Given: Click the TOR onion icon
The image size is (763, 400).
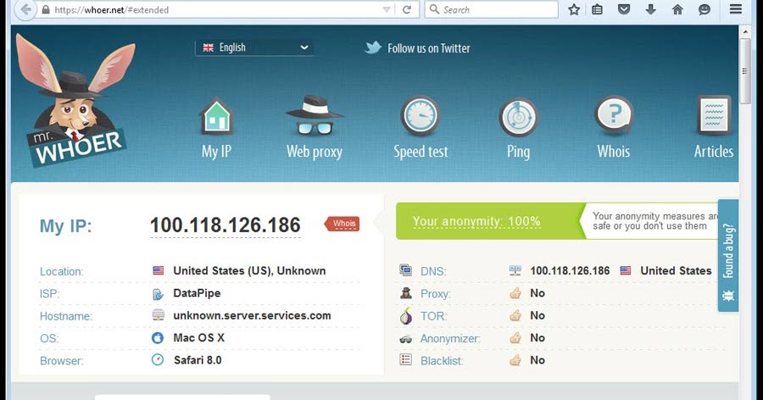Looking at the screenshot, I should (x=406, y=315).
